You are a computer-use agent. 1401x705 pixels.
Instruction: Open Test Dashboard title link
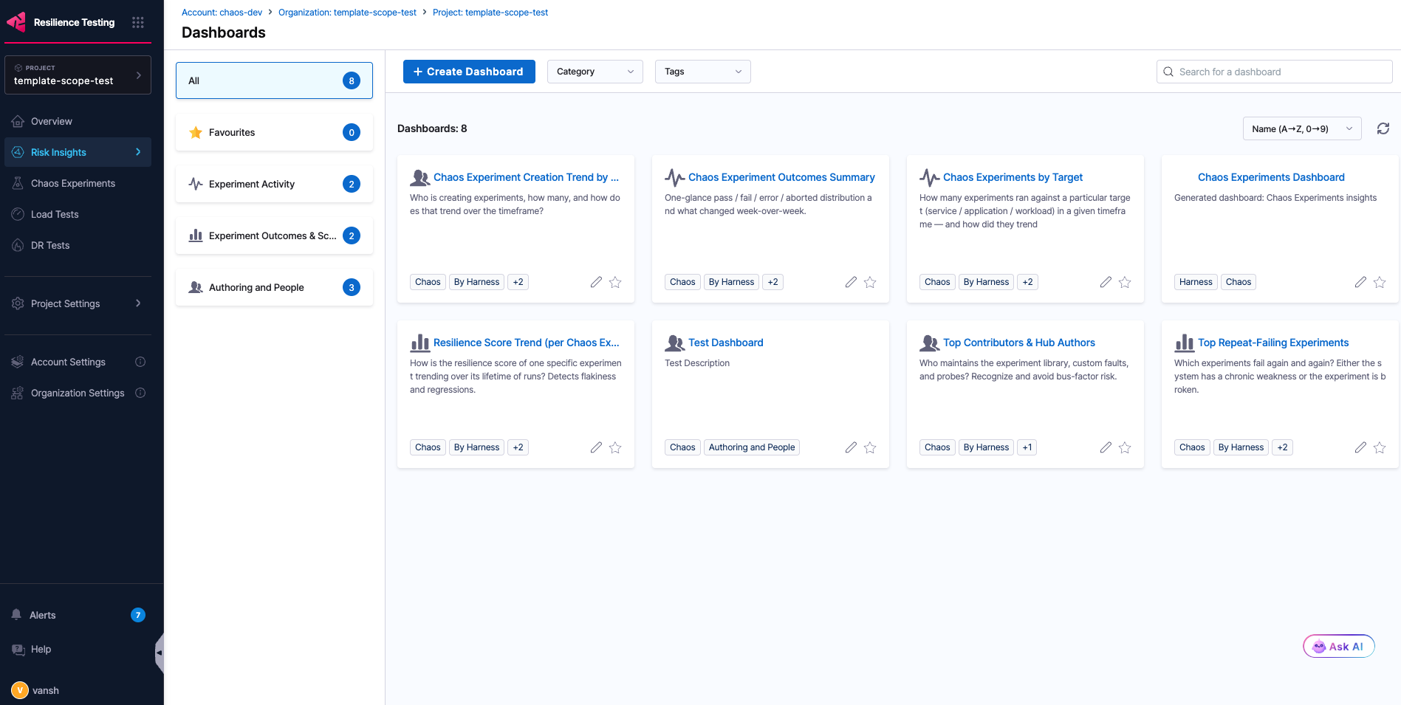(726, 343)
